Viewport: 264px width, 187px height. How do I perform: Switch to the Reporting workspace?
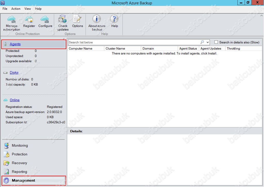pyautogui.click(x=19, y=172)
